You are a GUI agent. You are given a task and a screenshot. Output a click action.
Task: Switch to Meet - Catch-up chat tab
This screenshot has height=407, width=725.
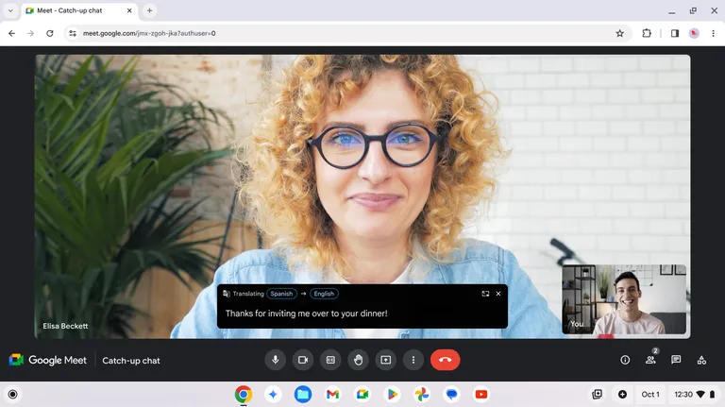tap(79, 10)
